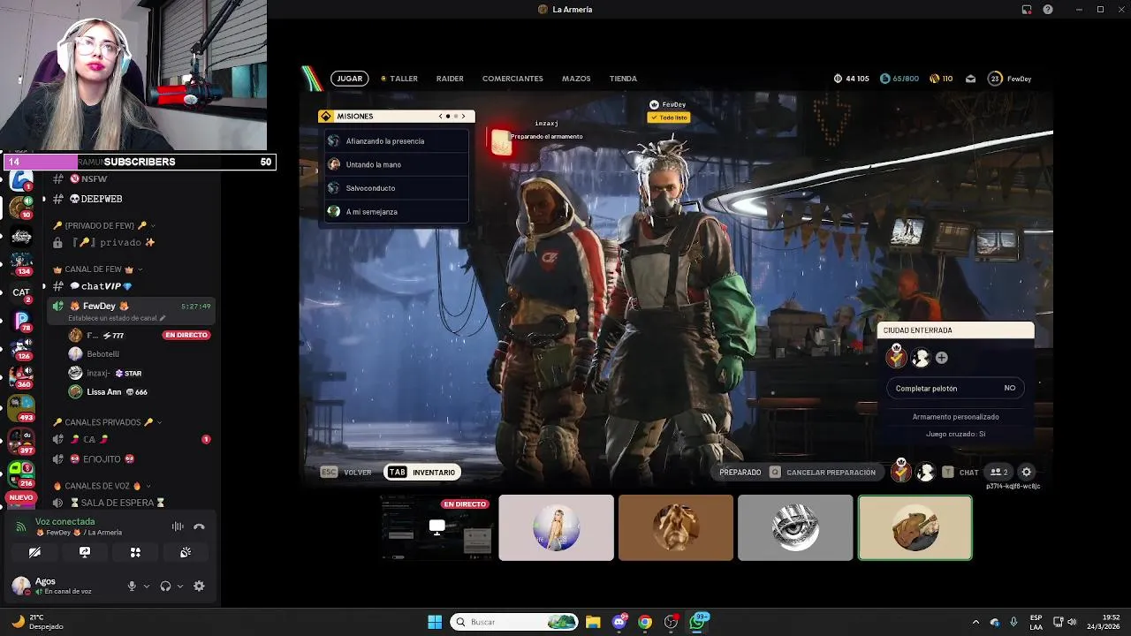The image size is (1131, 636).
Task: Open mission Afianzando la presencia
Action: coord(397,141)
